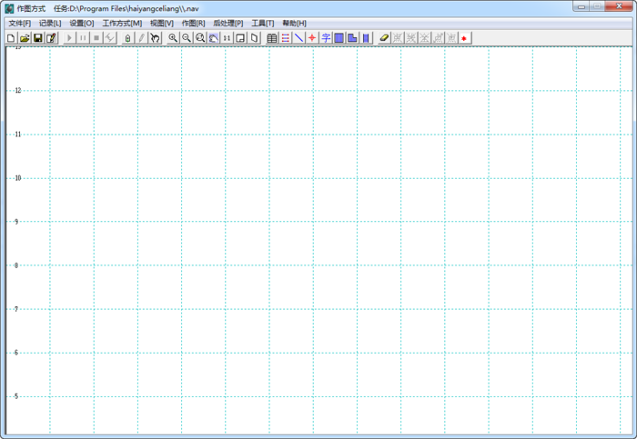The image size is (637, 439).
Task: Click the zoom in magnifier icon
Action: (173, 38)
